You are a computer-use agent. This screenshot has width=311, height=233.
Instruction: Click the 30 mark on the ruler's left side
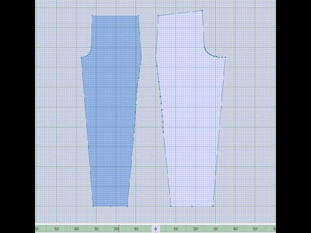click(x=97, y=228)
